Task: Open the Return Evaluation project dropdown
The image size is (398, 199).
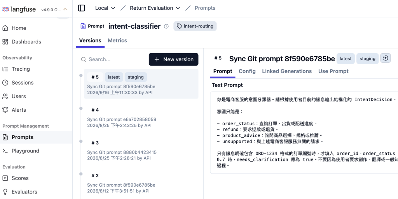Action: (155, 8)
